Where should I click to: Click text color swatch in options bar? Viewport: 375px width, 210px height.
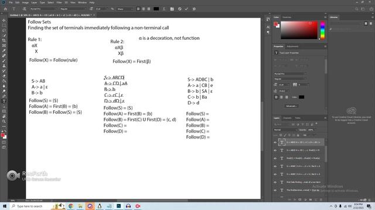(x=156, y=9)
